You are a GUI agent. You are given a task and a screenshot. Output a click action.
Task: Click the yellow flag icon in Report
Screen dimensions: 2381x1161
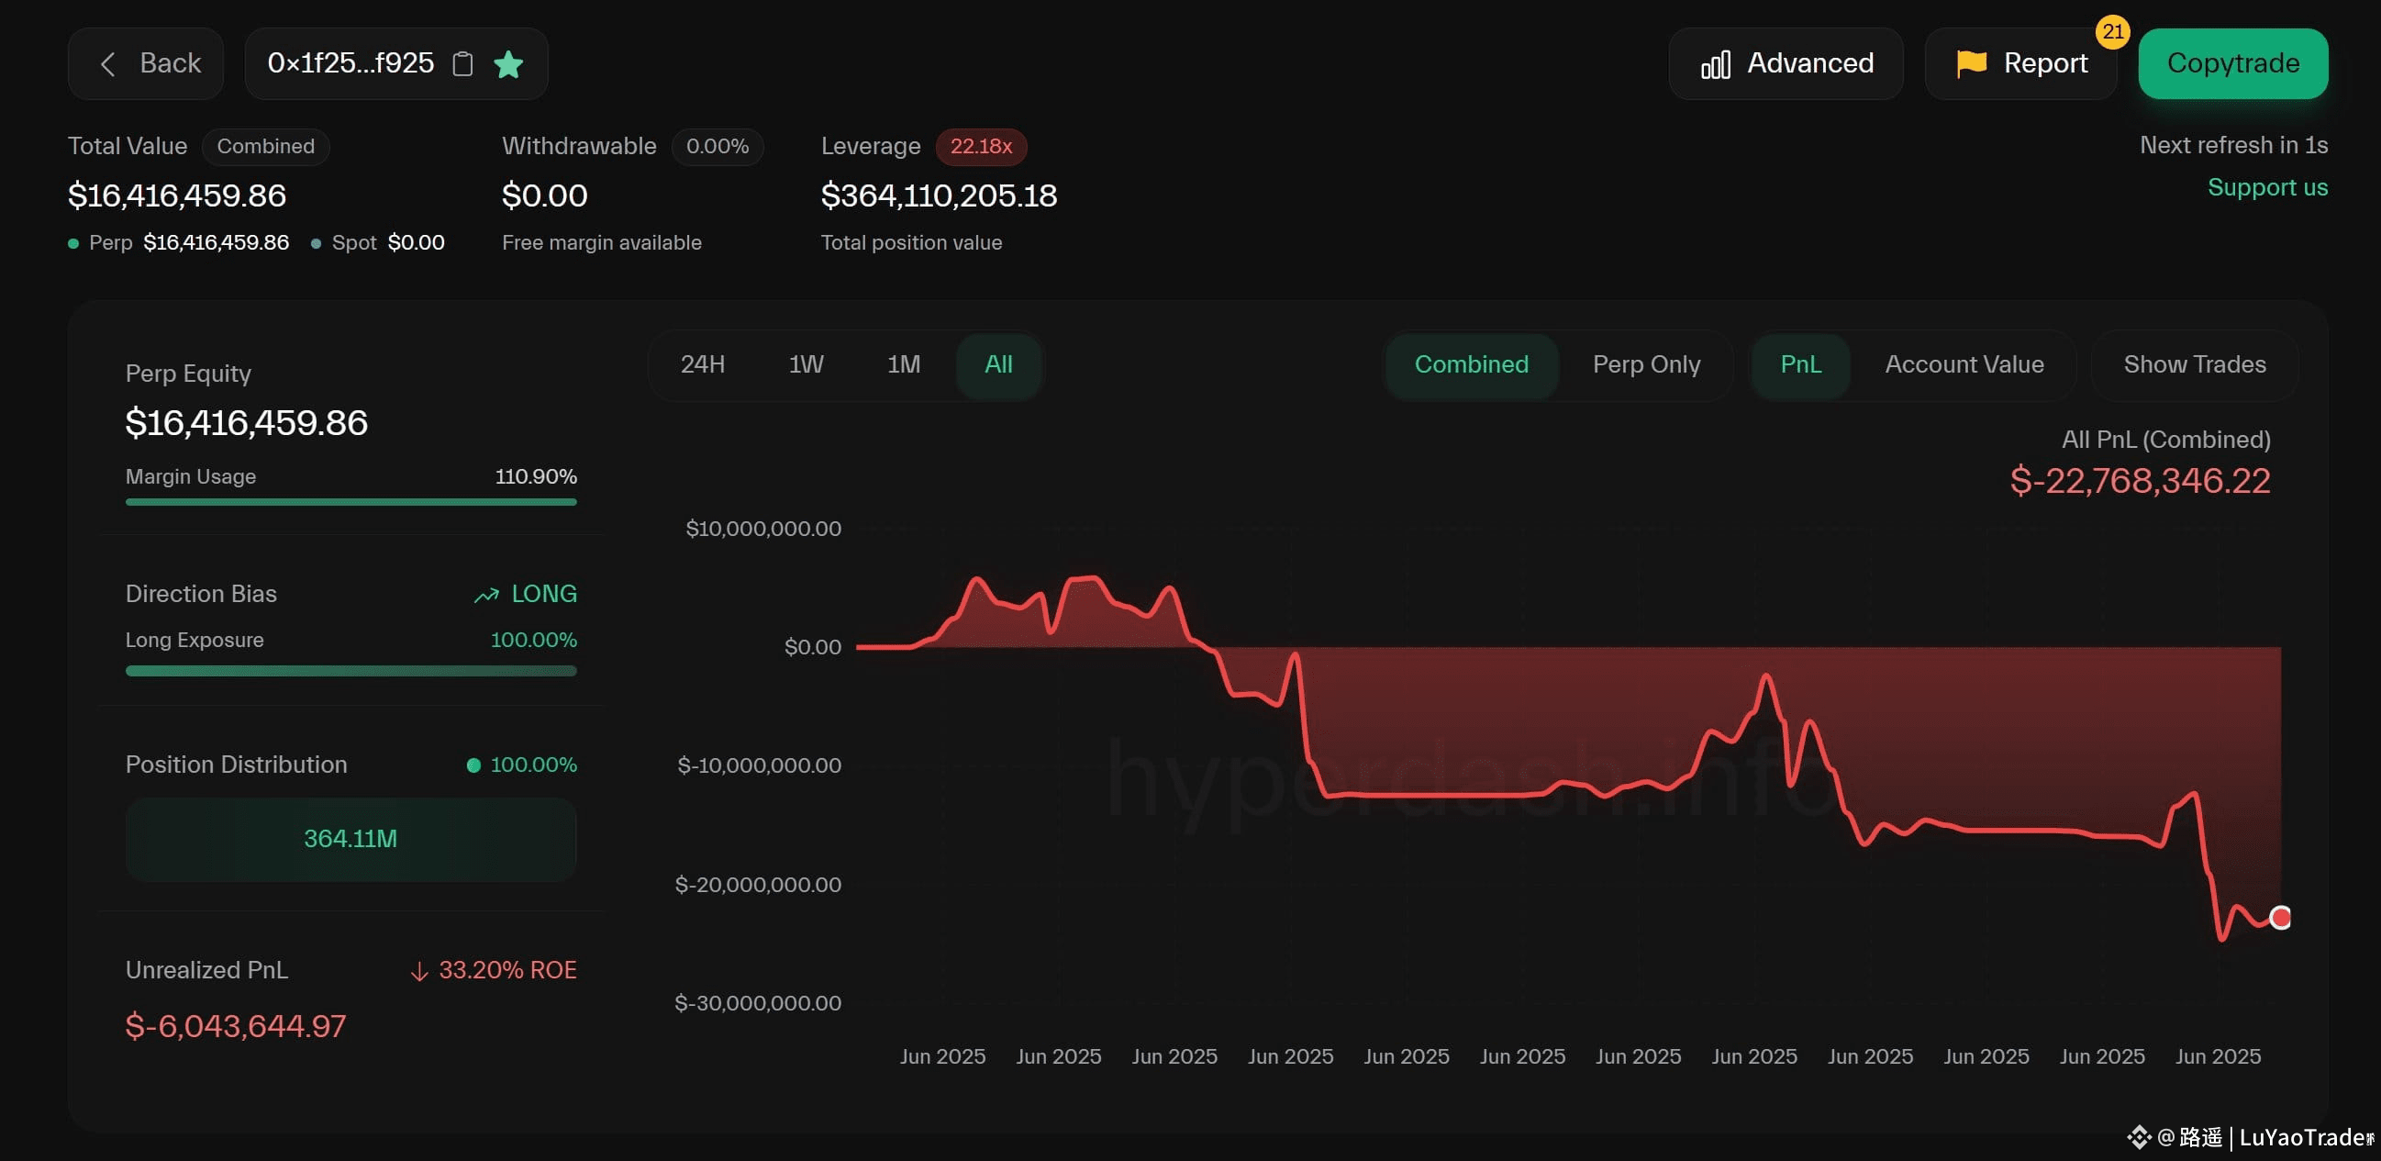coord(1972,63)
